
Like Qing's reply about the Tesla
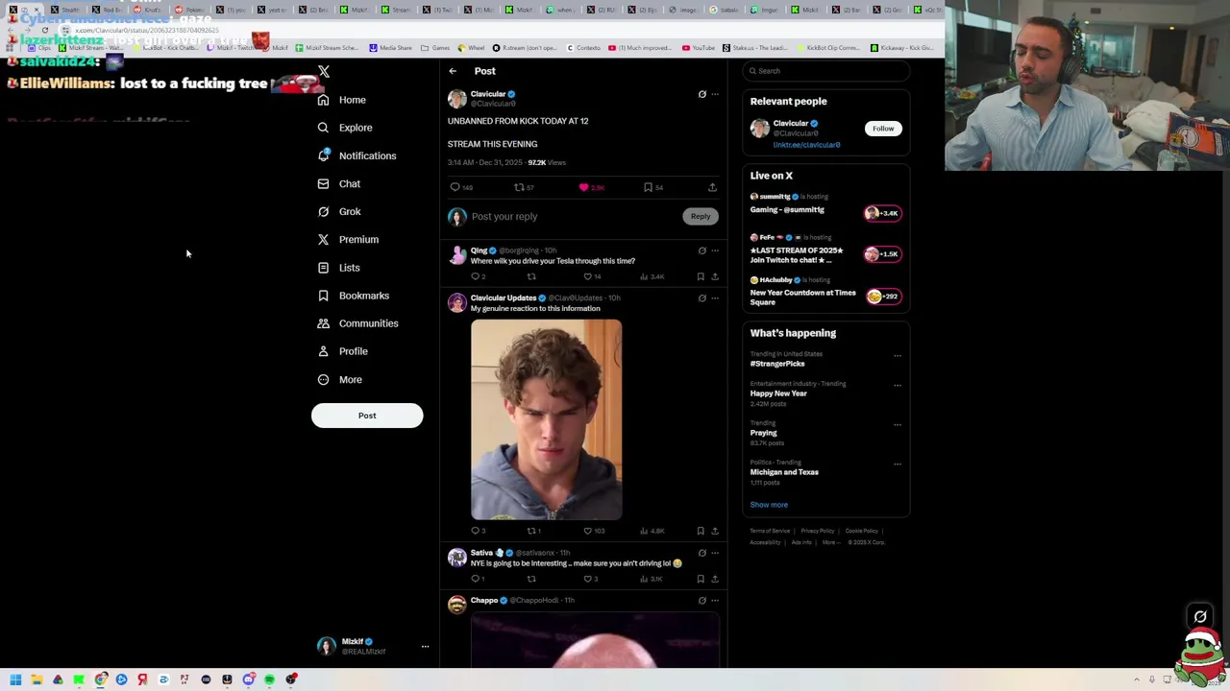[x=587, y=276]
